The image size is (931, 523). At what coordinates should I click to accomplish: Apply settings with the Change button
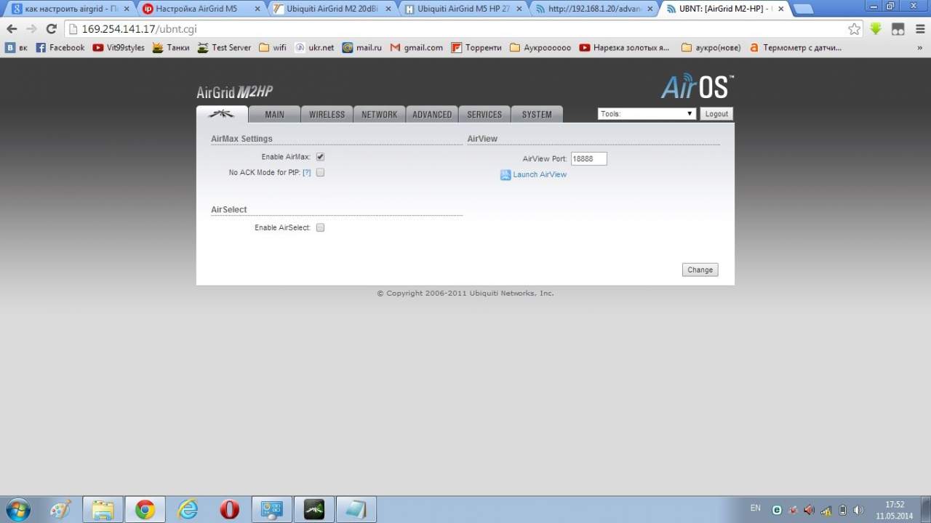tap(700, 269)
